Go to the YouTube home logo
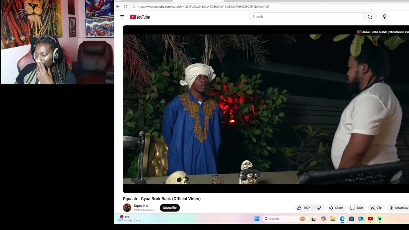The height and width of the screenshot is (230, 409). [140, 17]
